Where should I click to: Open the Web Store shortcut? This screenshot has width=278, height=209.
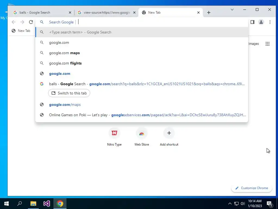[141, 137]
